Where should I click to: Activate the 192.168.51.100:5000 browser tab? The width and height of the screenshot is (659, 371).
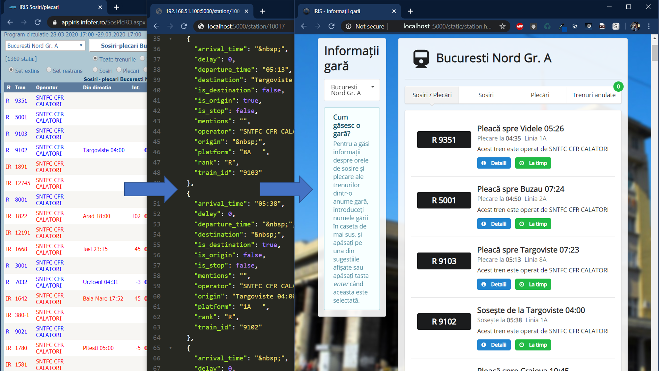202,11
